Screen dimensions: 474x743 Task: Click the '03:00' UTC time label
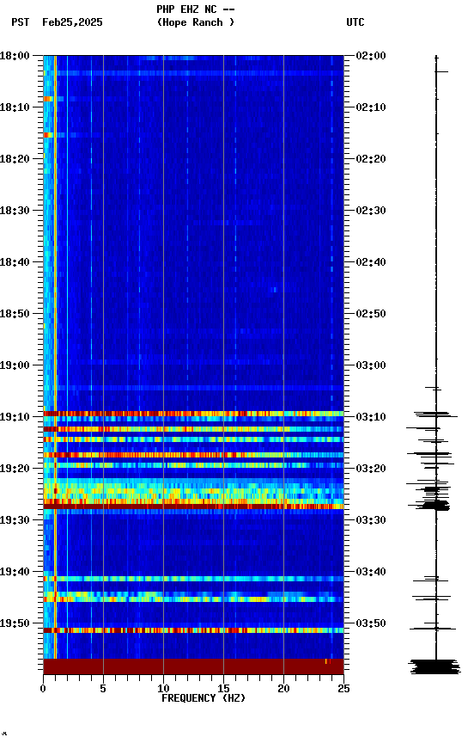pos(371,365)
